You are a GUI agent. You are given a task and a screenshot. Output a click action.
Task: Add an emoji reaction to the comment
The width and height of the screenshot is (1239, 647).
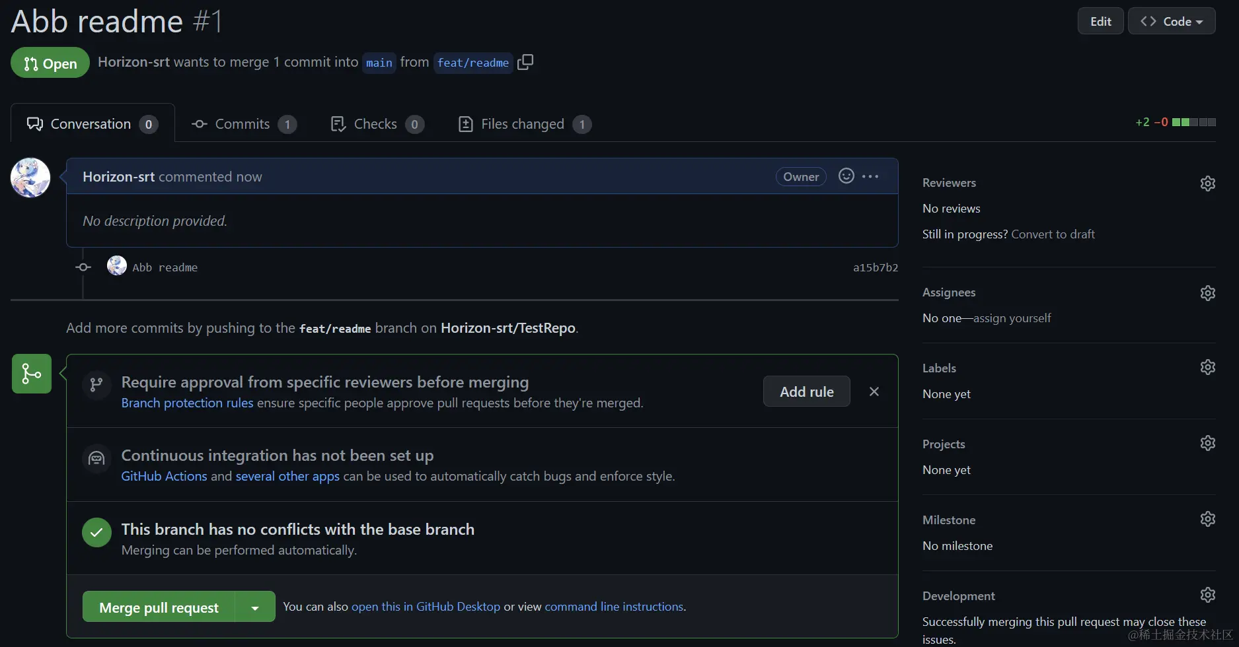coord(846,176)
